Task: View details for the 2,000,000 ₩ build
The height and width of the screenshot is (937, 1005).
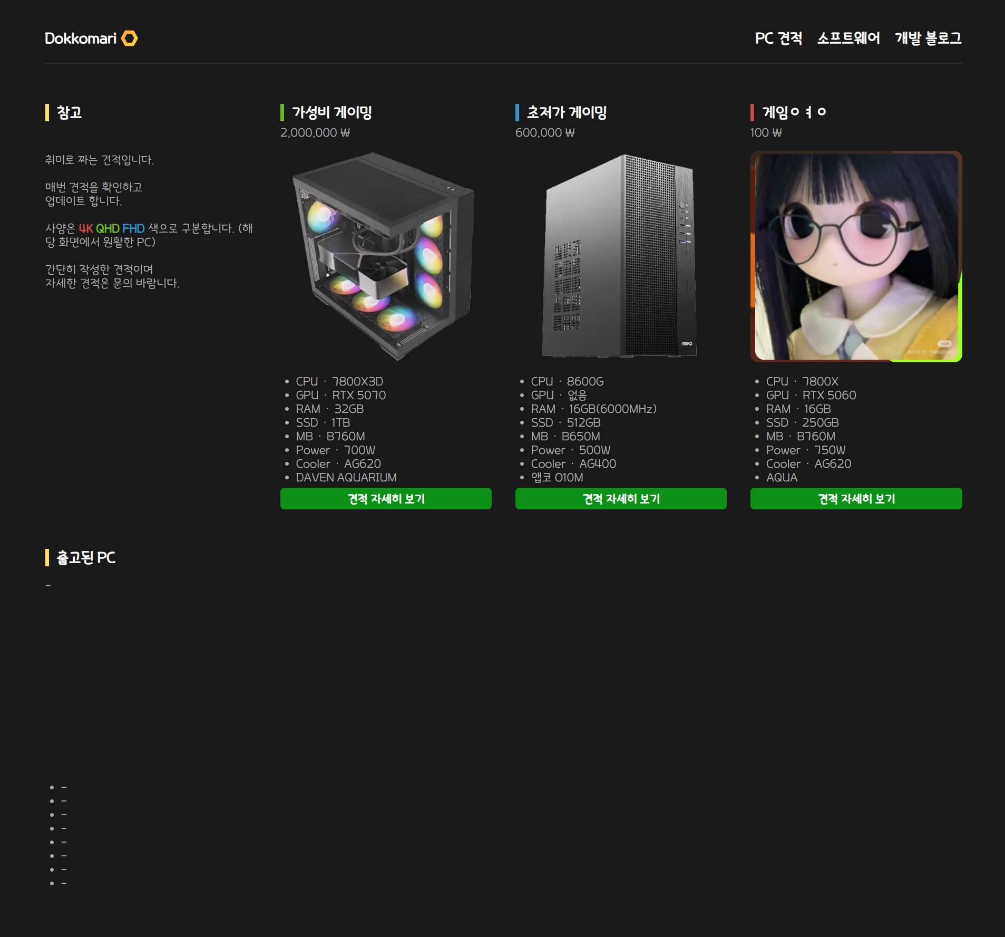Action: tap(385, 498)
